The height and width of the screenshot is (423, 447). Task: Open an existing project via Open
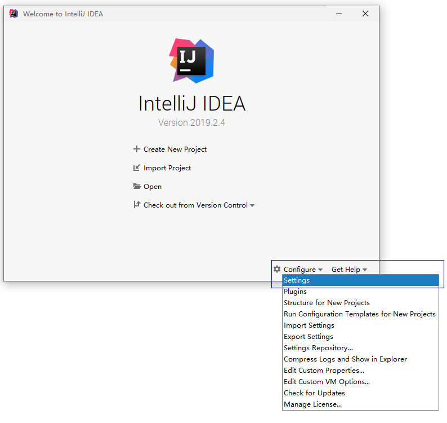pos(153,187)
